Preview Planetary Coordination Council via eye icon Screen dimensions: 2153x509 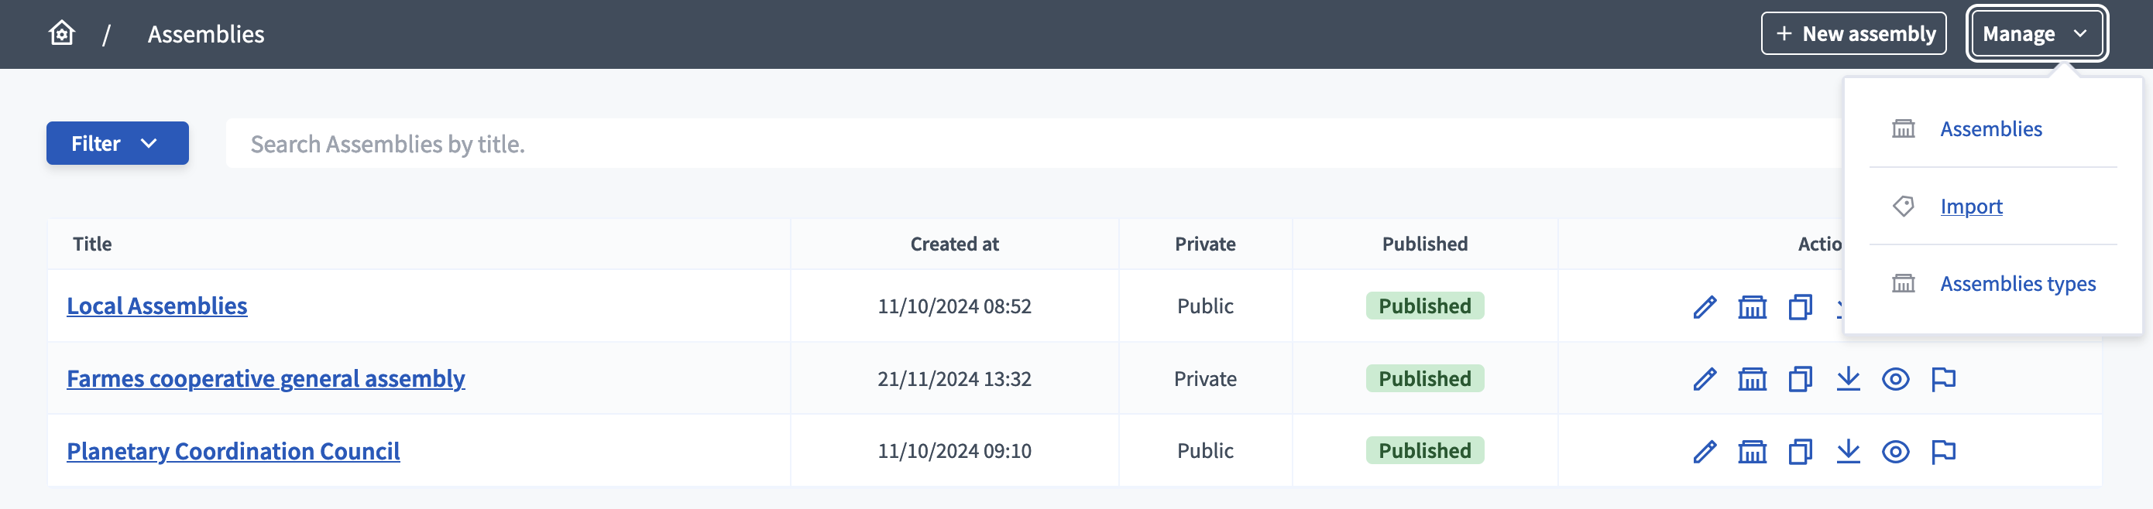coord(1895,452)
